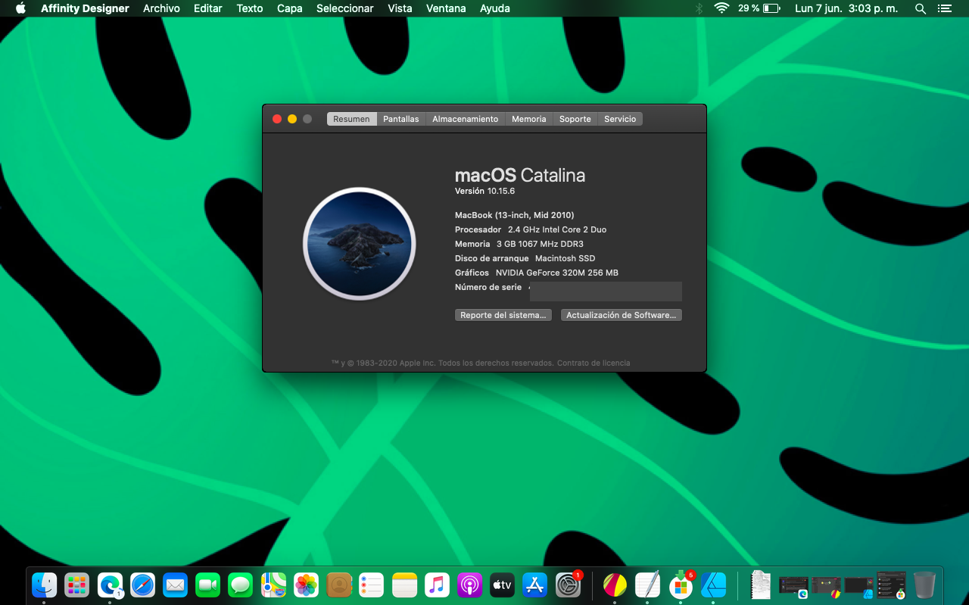The width and height of the screenshot is (969, 605).
Task: Open Spotlight search in the menu bar
Action: [x=921, y=8]
